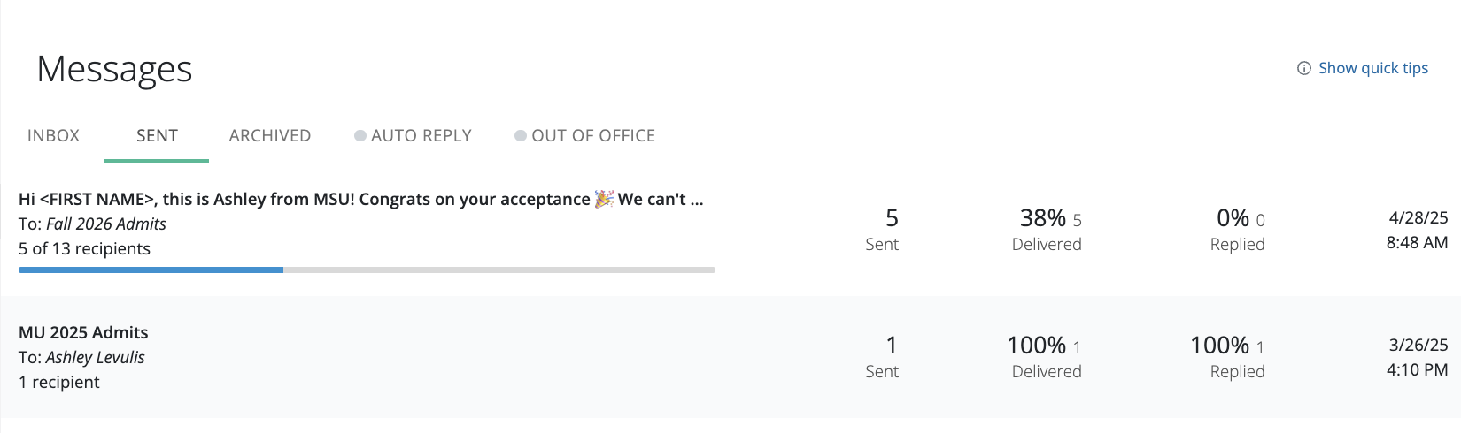Image resolution: width=1461 pixels, height=433 pixels.
Task: Go to the Out of Office tab
Action: [x=593, y=136]
